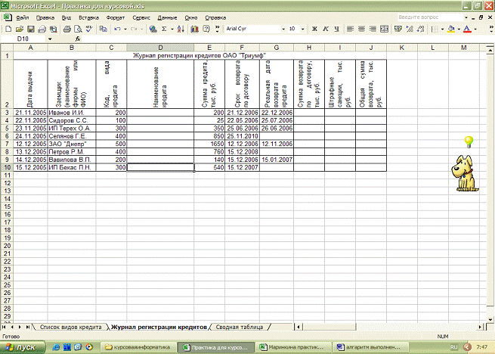Toggle Italic formatting (К)
Image resolution: width=495 pixels, height=354 pixels.
click(326, 29)
